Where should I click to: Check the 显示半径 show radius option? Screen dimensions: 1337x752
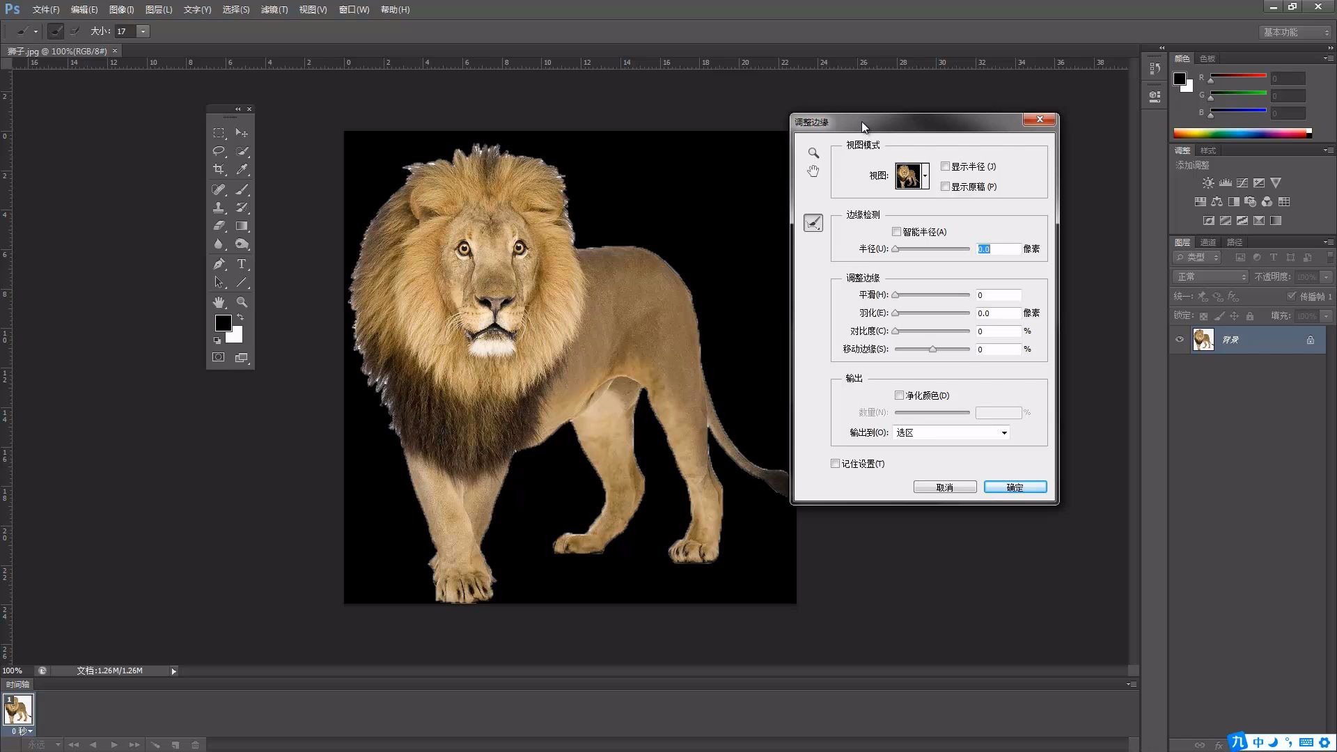(x=945, y=166)
